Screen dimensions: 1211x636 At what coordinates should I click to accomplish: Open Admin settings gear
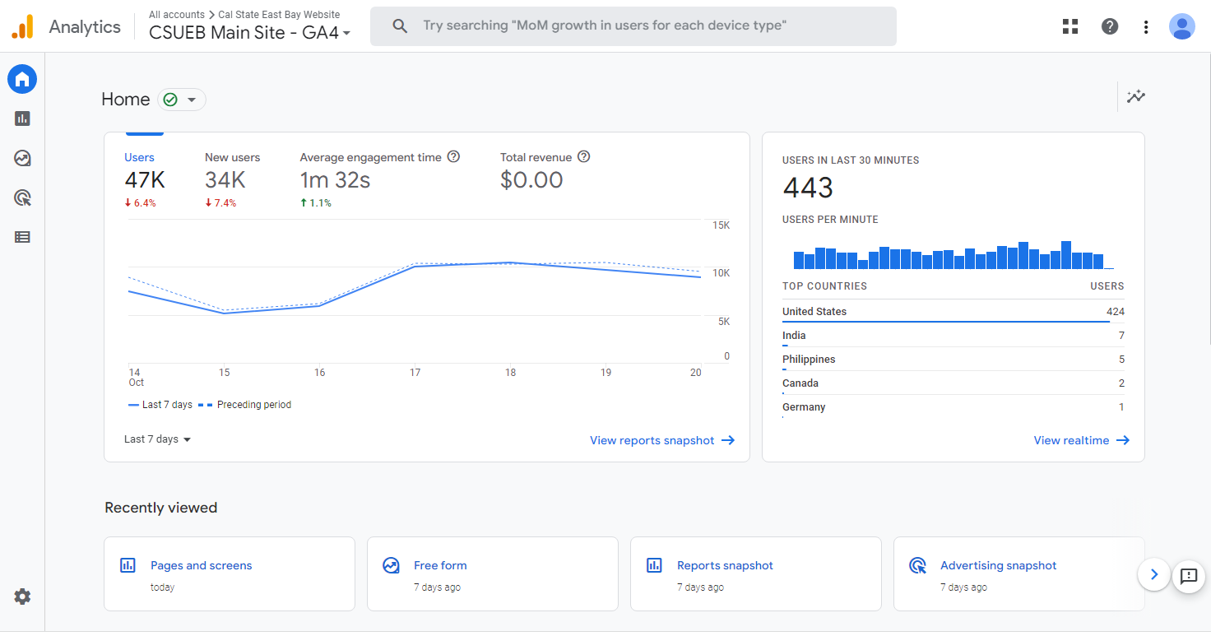(x=22, y=597)
